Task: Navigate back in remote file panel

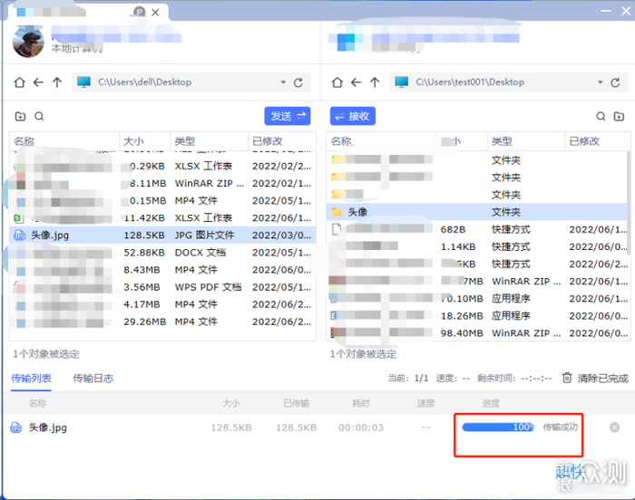Action: coord(356,82)
